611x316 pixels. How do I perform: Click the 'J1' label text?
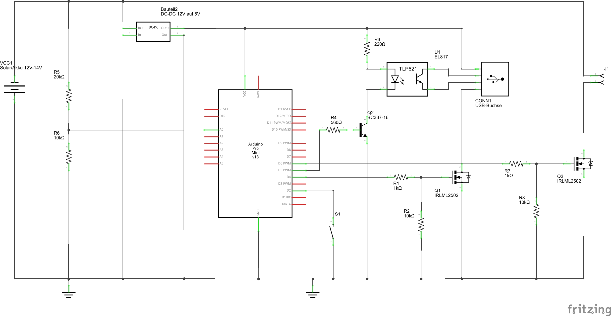coord(606,69)
